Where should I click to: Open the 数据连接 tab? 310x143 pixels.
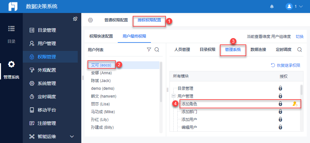pyautogui.click(x=258, y=50)
